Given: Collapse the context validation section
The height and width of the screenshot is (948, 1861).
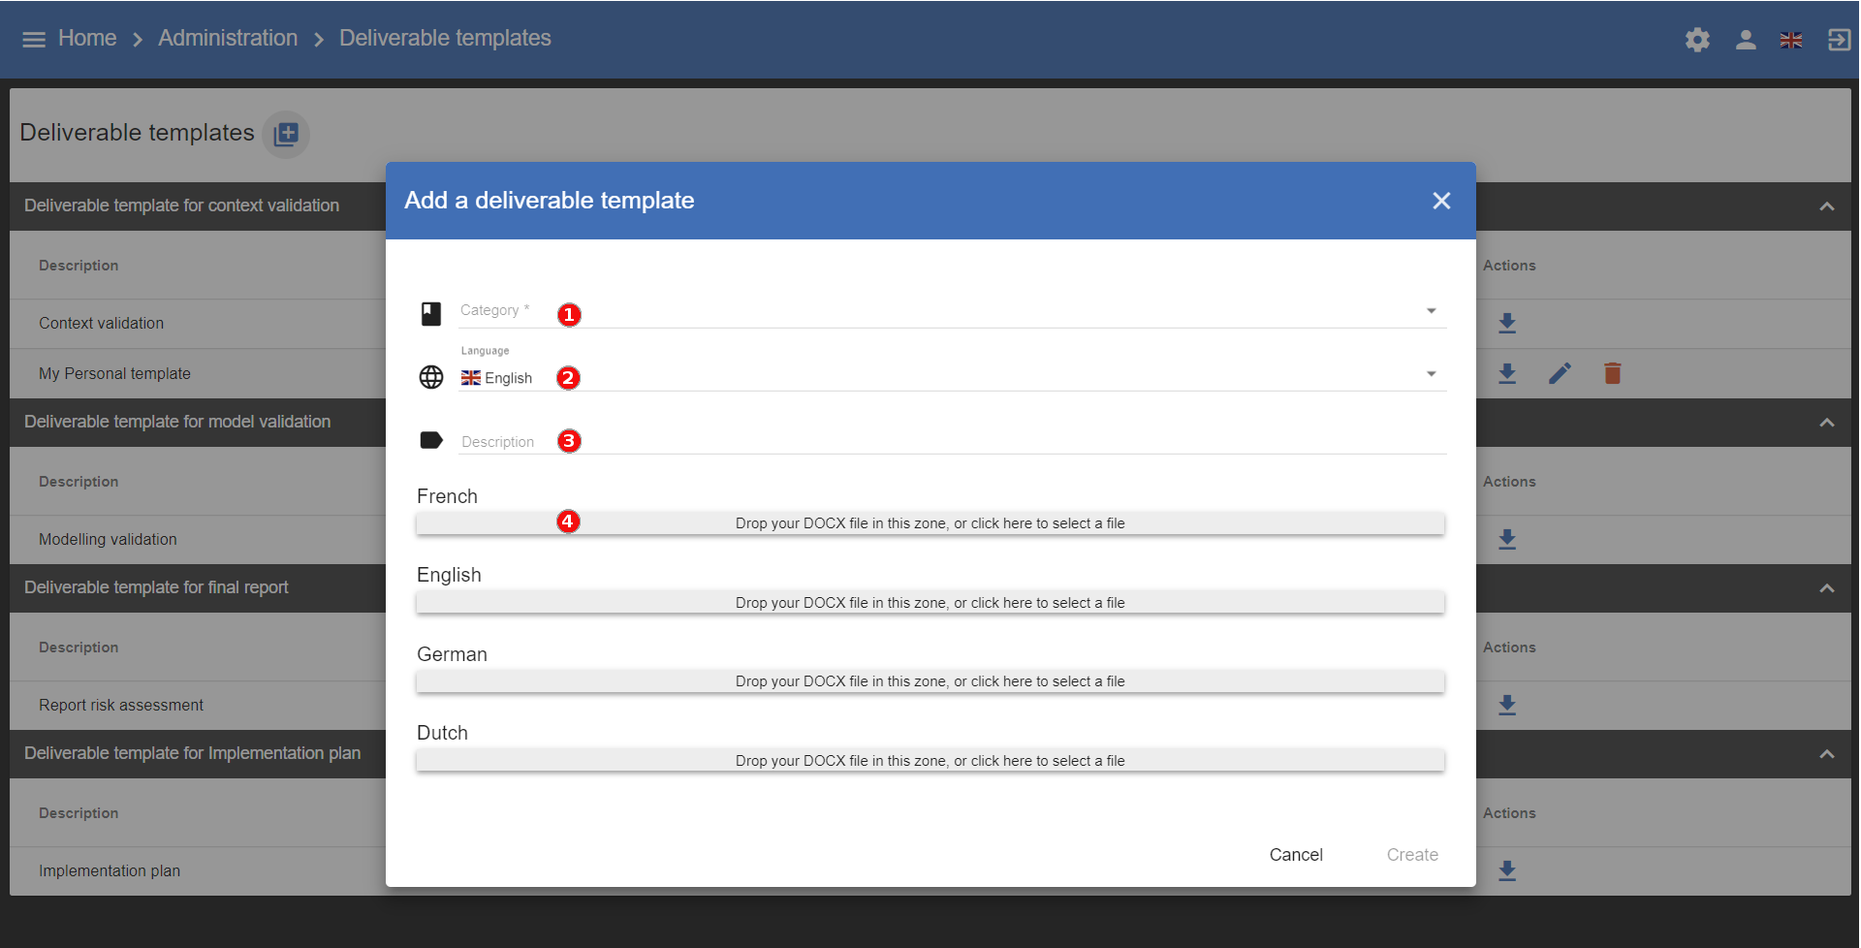Looking at the screenshot, I should tap(1826, 206).
